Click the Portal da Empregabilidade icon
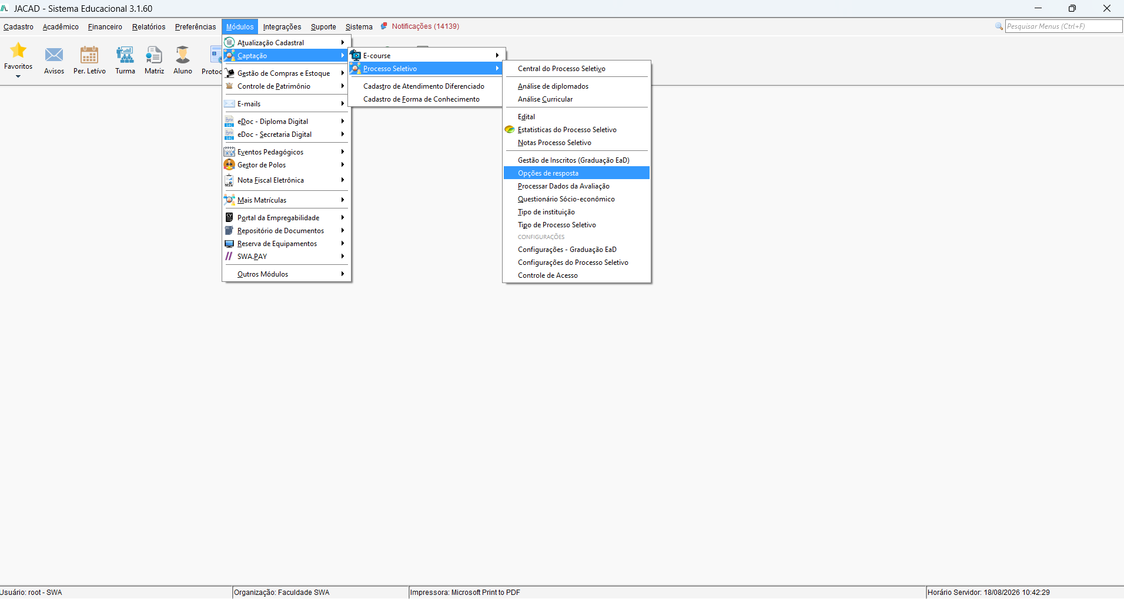1124x599 pixels. 229,217
